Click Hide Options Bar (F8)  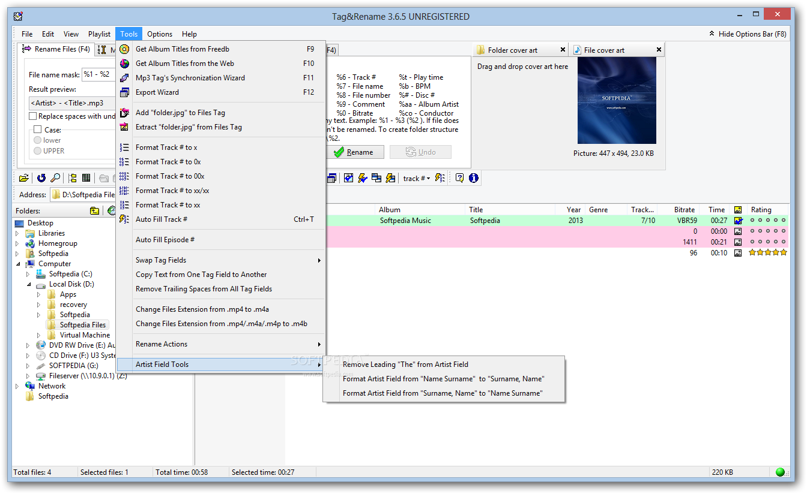[x=748, y=34]
